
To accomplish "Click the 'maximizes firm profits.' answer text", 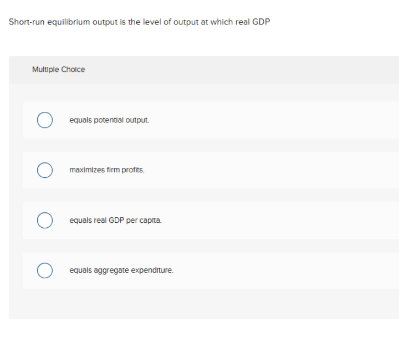I will tap(106, 170).
